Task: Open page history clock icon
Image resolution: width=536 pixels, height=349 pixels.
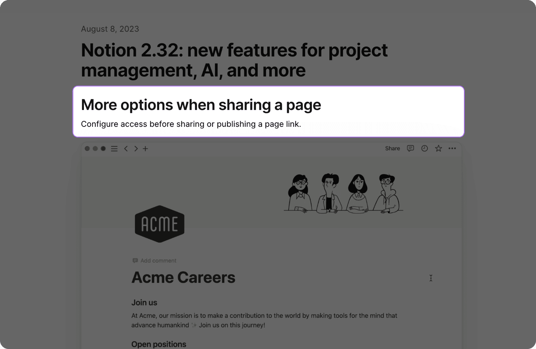Action: tap(425, 148)
